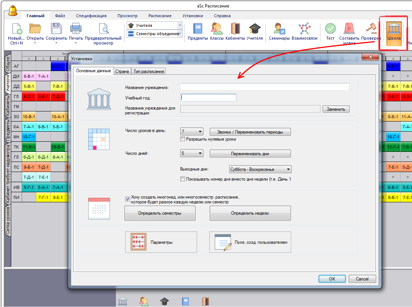Click the Сохранить floppy disk icon
The width and height of the screenshot is (412, 307).
(56, 29)
